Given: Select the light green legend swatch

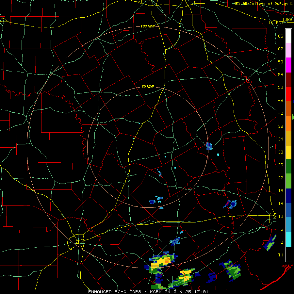Looking at the screenshot, I should tap(288, 181).
